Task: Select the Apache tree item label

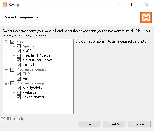Action: [x=28, y=46]
